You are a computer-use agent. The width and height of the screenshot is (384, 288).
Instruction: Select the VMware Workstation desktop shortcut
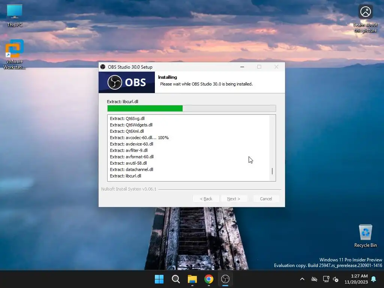click(x=15, y=54)
